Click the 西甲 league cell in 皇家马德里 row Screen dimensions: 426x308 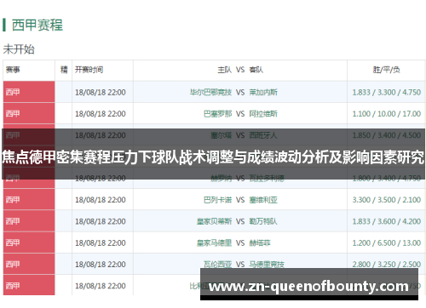pyautogui.click(x=29, y=242)
